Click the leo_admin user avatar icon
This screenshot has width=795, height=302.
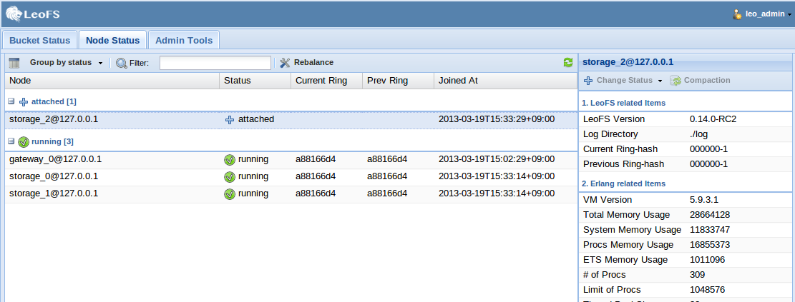pos(738,14)
